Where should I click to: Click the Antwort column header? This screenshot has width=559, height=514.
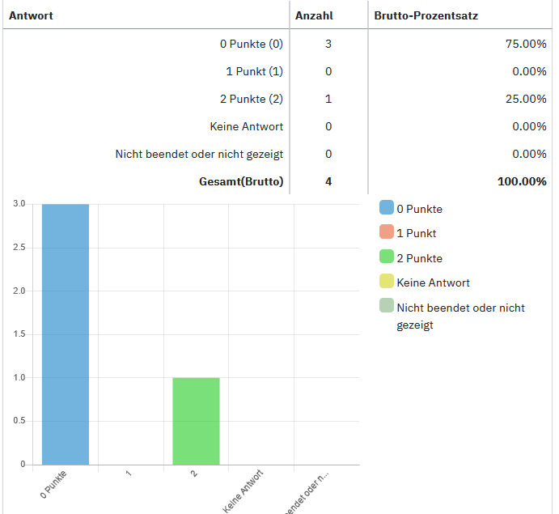[x=31, y=15]
